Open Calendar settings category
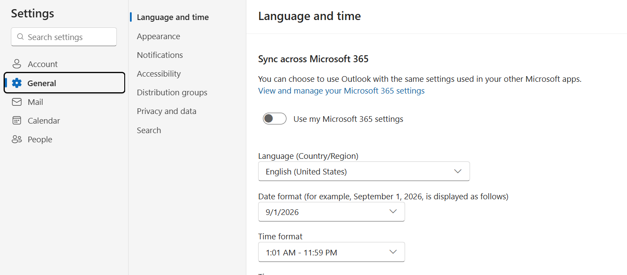 (x=65, y=121)
